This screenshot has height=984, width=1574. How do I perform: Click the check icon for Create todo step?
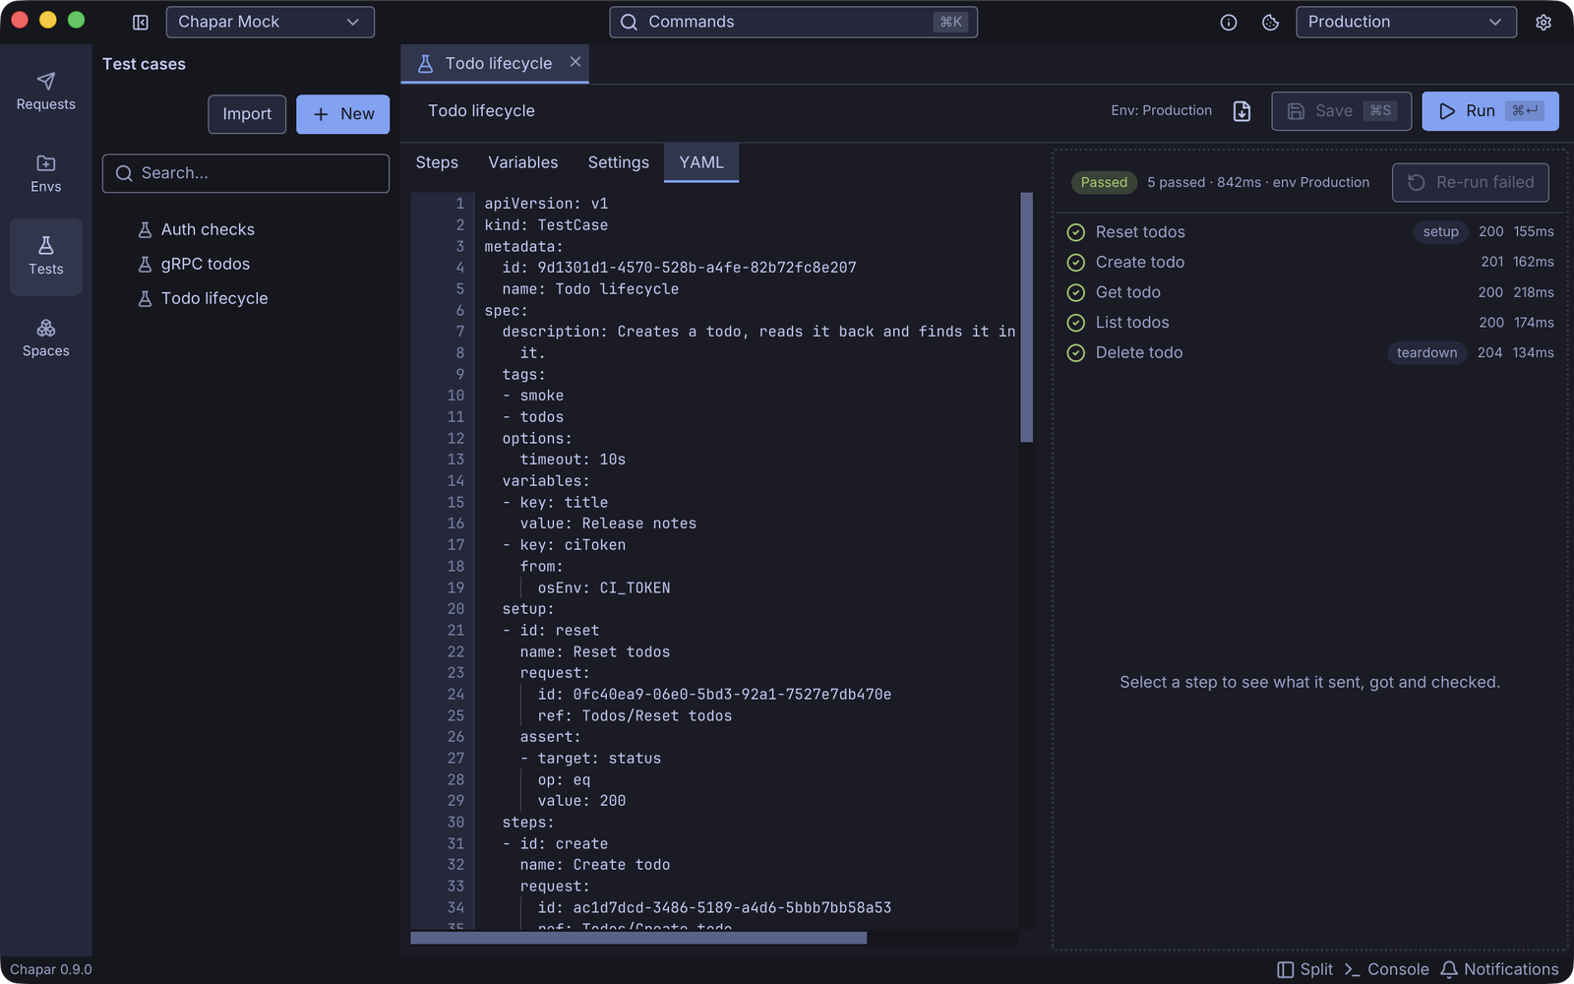point(1076,263)
